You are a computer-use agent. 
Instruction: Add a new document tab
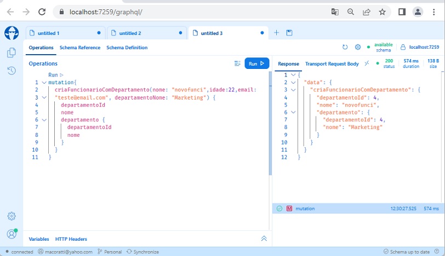pos(276,33)
